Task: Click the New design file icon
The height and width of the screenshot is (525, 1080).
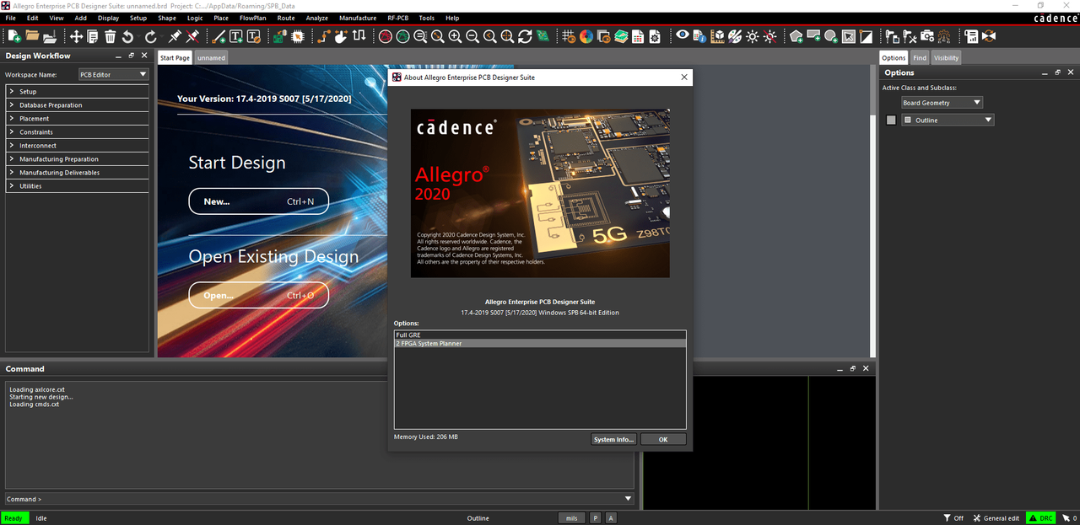Action: pos(14,36)
